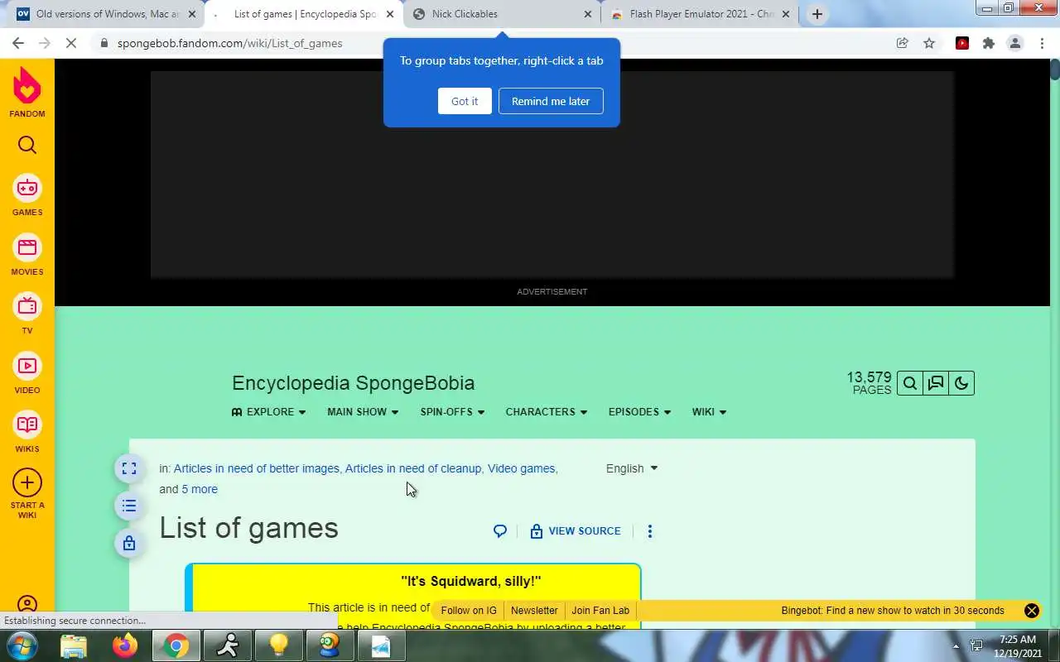Click the Newsletter button

pos(534,611)
